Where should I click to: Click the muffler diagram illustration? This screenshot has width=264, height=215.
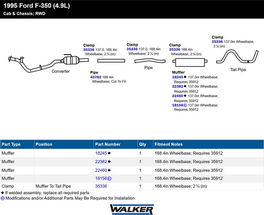(190, 62)
